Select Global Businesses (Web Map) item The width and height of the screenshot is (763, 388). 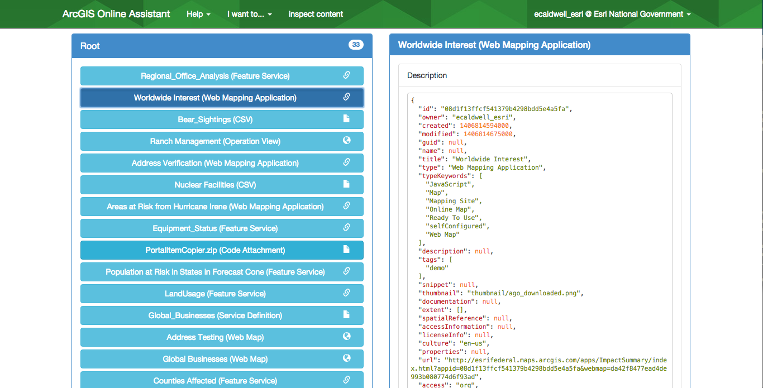pos(222,359)
